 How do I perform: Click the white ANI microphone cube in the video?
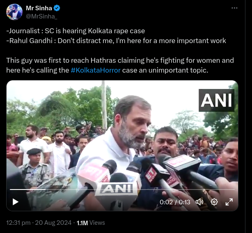116,189
